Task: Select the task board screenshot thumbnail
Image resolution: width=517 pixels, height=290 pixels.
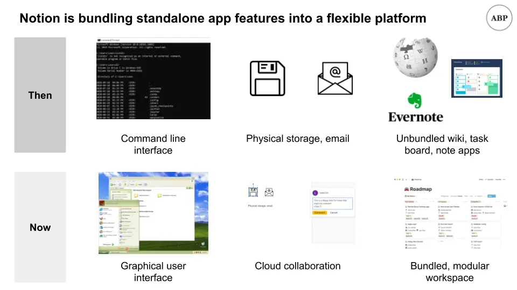Action: [476, 78]
